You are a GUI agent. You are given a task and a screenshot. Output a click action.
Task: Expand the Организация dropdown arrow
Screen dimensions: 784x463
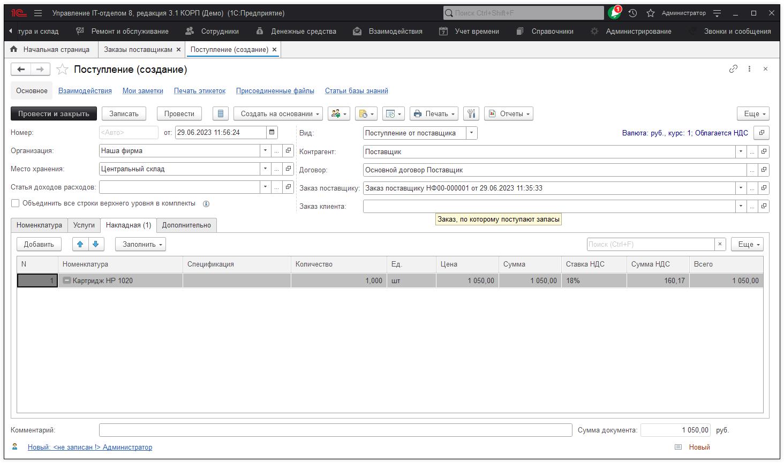pos(265,151)
